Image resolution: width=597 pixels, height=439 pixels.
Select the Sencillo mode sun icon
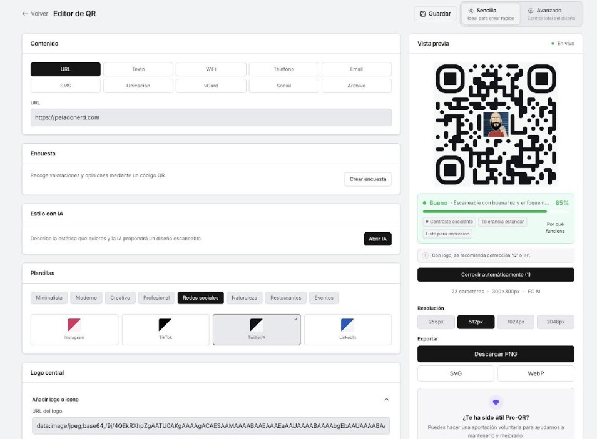coord(471,11)
